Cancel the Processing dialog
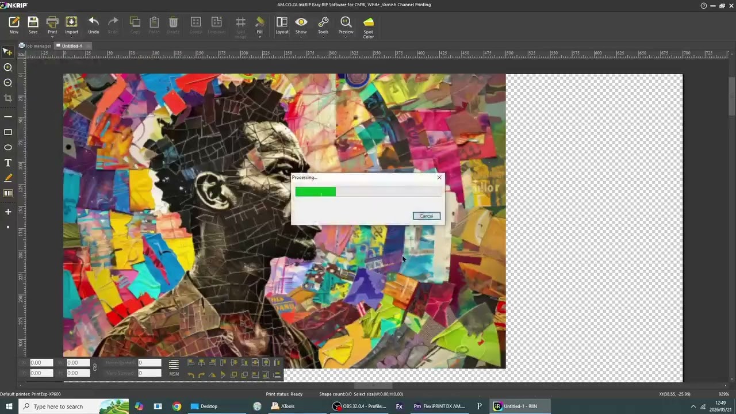This screenshot has height=414, width=736. [x=427, y=216]
